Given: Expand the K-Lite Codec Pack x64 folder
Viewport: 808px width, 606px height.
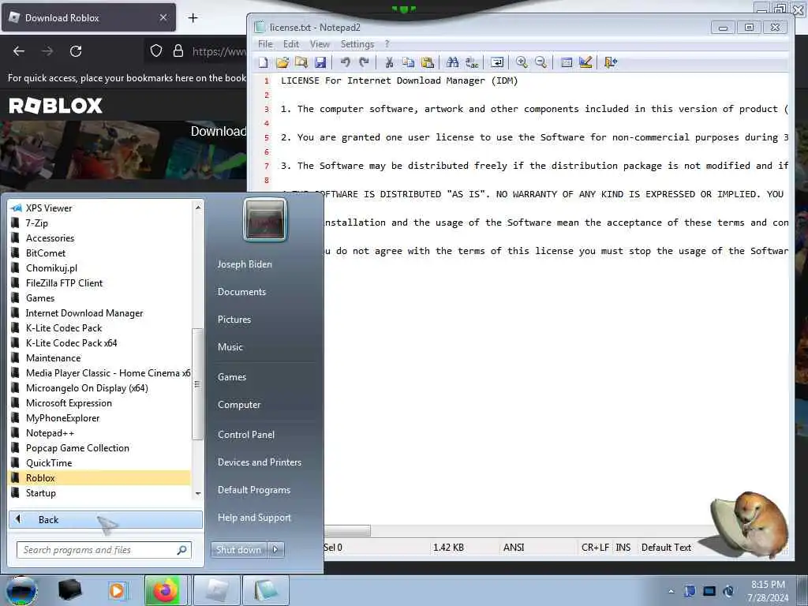Looking at the screenshot, I should [99, 342].
